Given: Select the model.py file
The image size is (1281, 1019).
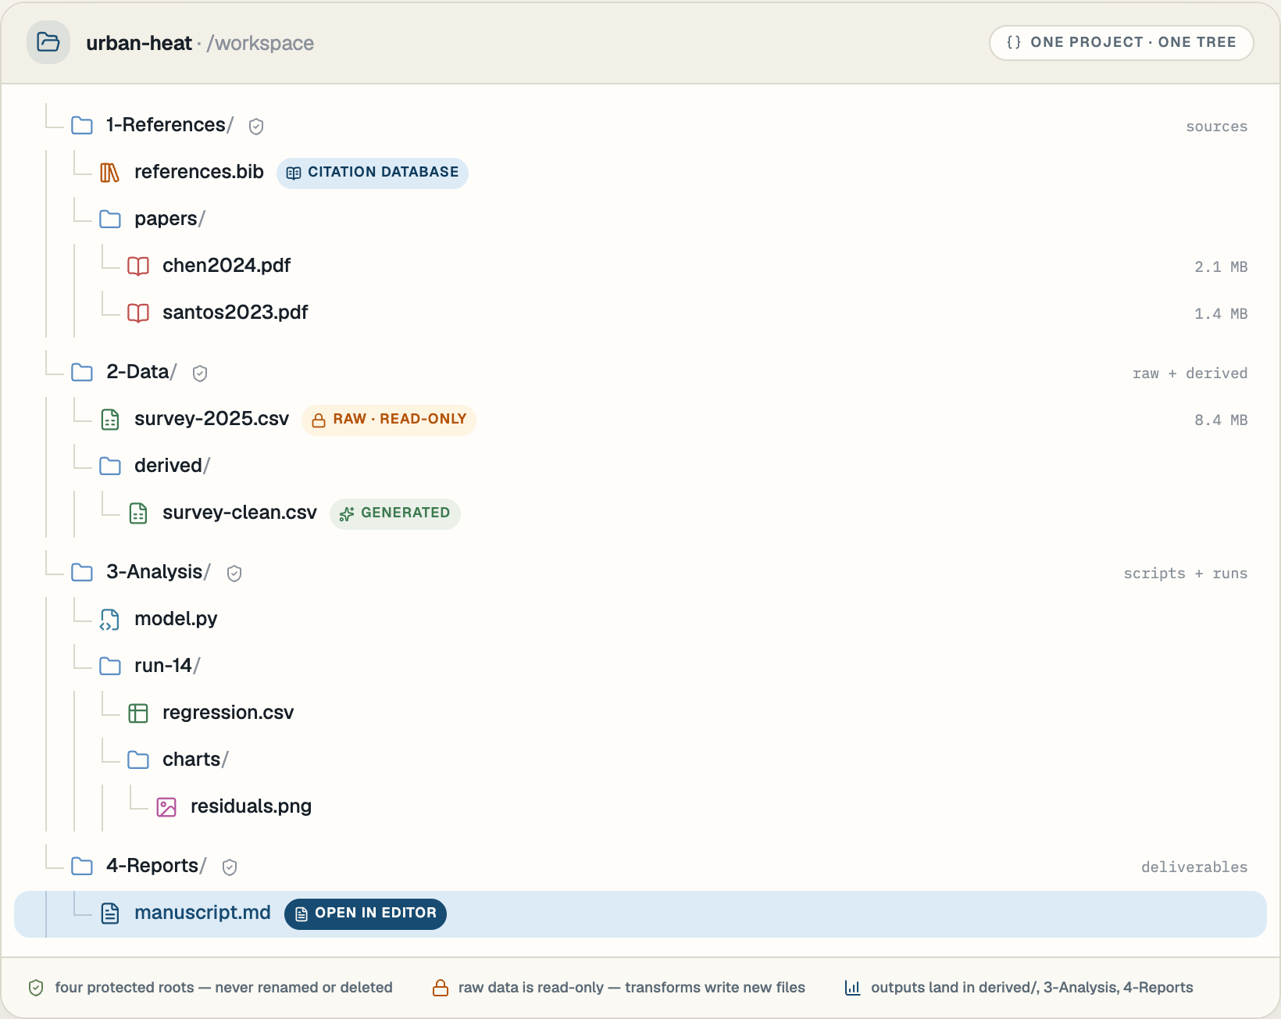Looking at the screenshot, I should 176,619.
